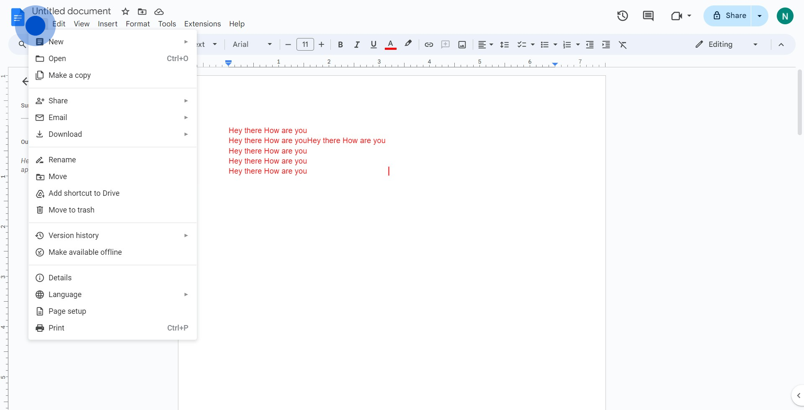Viewport: 804px width, 410px height.
Task: Expand the Share submenu in File menu
Action: (x=113, y=101)
